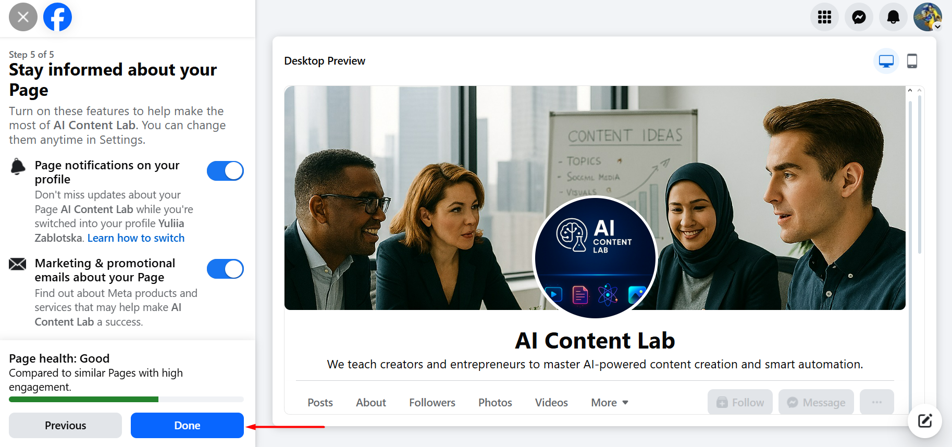Expand the More dropdown in page tabs
This screenshot has width=952, height=447.
pos(609,403)
